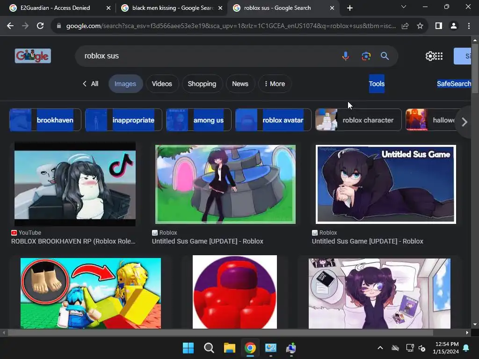Open File Explorer from the taskbar

tap(229, 348)
